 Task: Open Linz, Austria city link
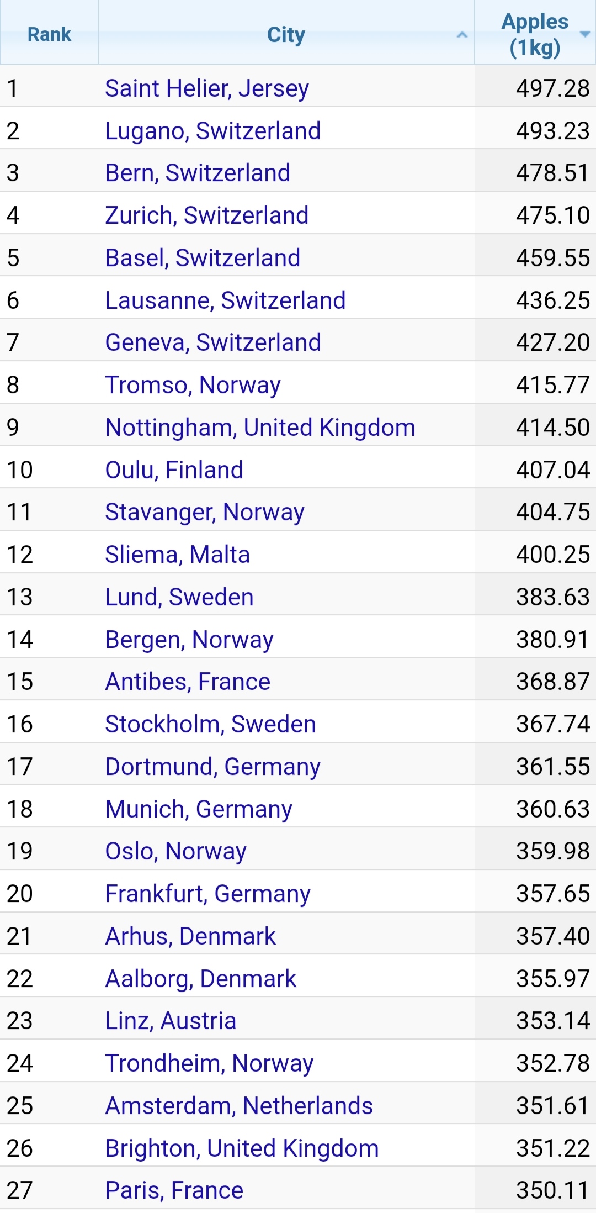coord(171,1021)
